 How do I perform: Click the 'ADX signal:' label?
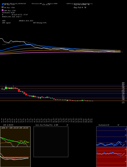click(6, 23)
